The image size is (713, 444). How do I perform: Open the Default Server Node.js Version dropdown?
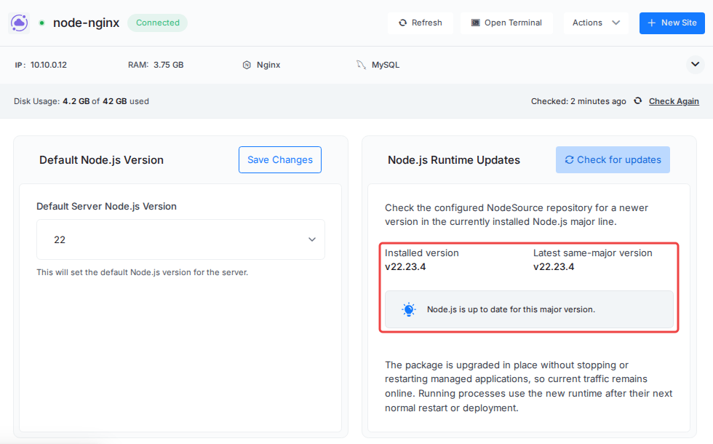[180, 239]
